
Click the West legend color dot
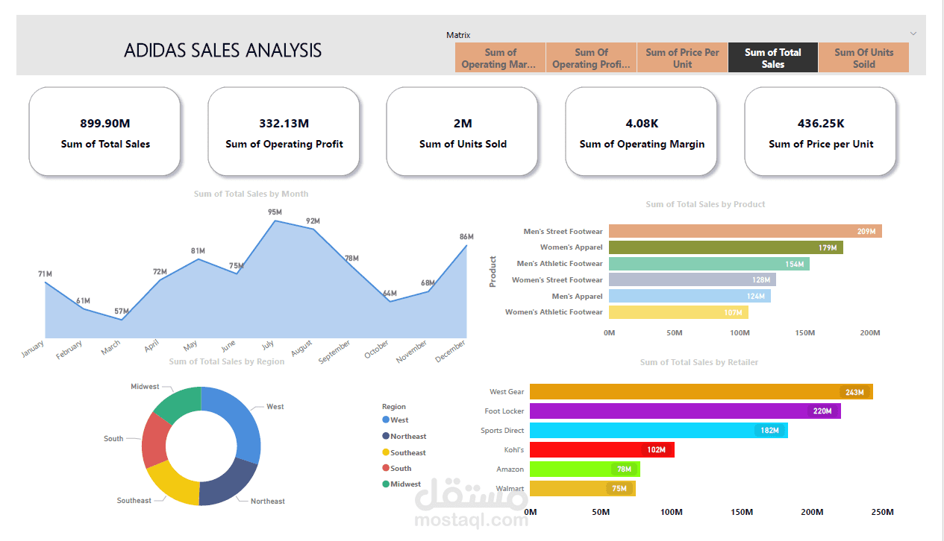(x=386, y=420)
